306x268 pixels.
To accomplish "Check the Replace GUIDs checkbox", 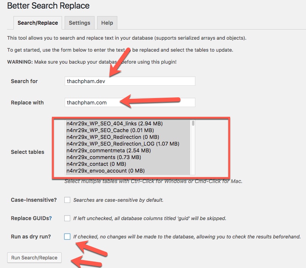I will 67,218.
